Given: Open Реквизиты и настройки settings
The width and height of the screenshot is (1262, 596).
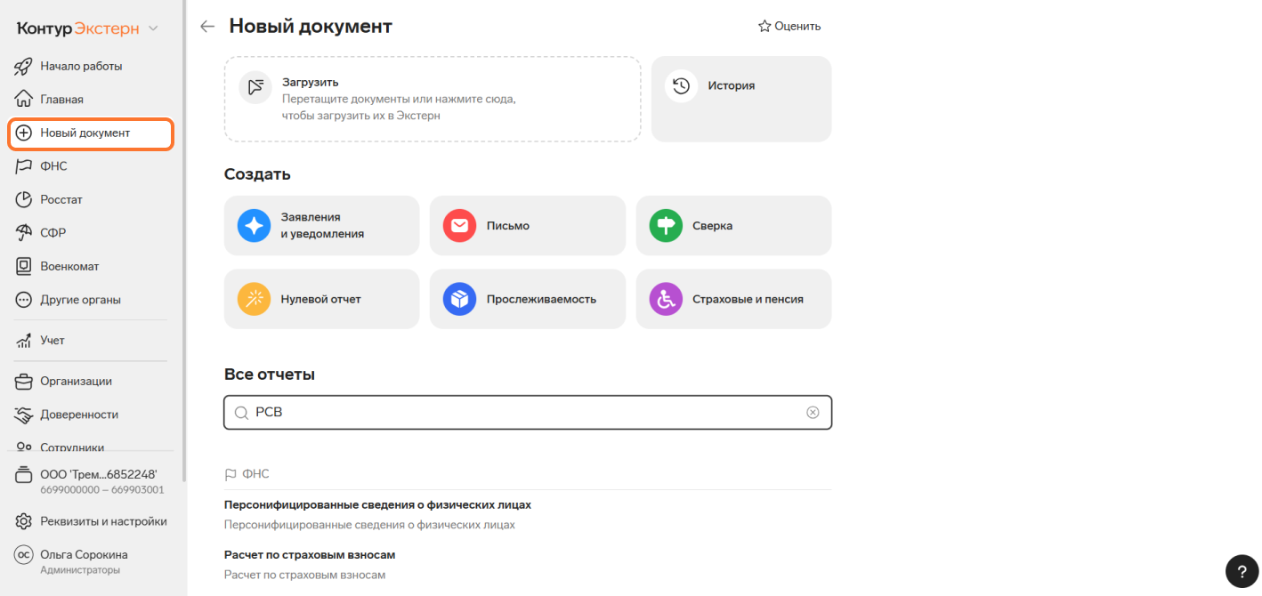Looking at the screenshot, I should point(102,521).
